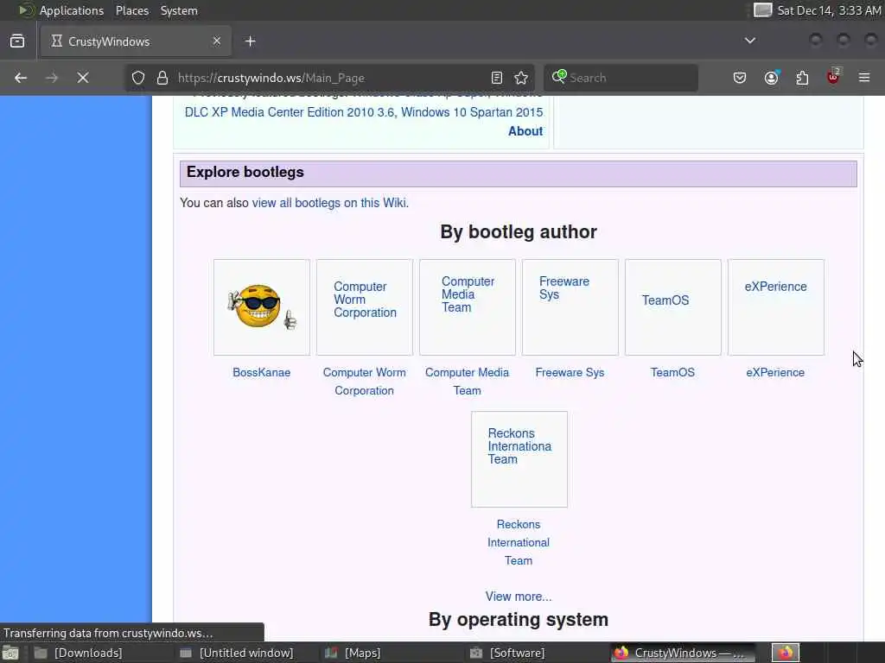Screen dimensions: 885x663
Task: Click the BossKanae smiley thumbnail
Action: tap(262, 307)
